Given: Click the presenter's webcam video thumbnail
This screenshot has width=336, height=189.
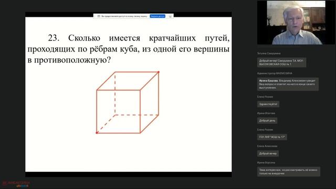Looking at the screenshot, I should 296,23.
